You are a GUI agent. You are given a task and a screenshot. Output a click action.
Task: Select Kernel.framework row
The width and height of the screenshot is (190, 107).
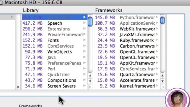click(x=127, y=86)
